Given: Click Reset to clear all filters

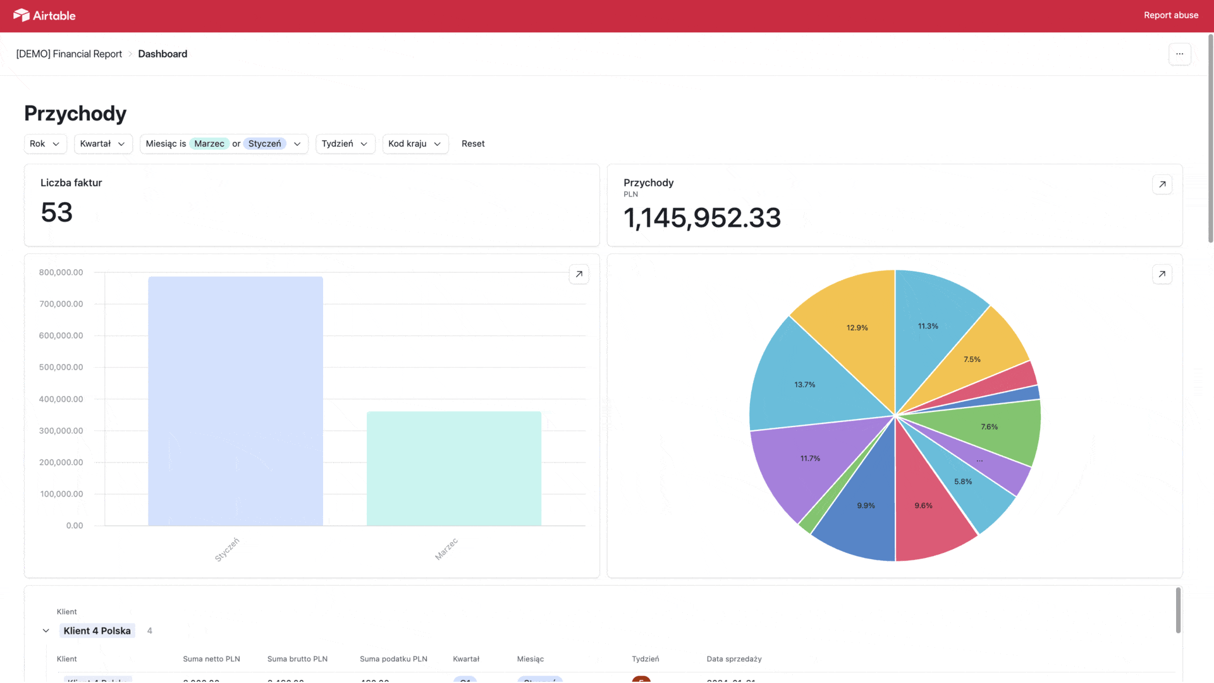Looking at the screenshot, I should coord(472,143).
